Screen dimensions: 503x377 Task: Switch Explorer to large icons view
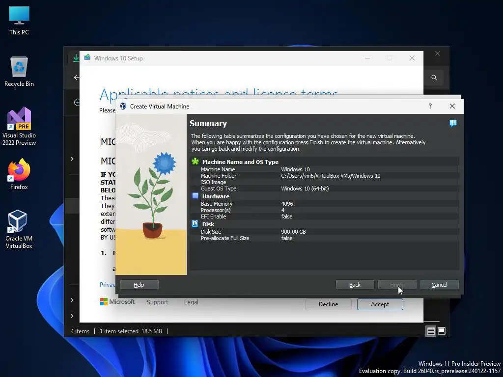442,331
